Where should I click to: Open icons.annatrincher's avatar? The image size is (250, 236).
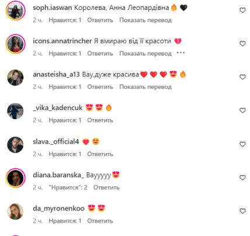point(16,44)
